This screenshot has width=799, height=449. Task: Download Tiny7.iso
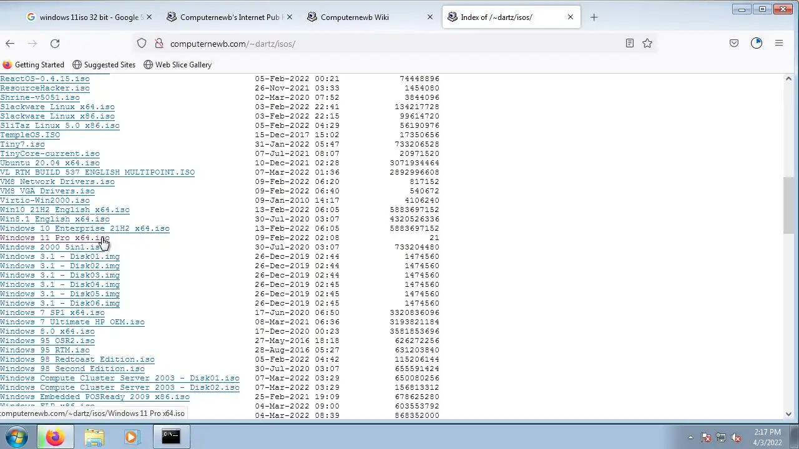pos(22,144)
